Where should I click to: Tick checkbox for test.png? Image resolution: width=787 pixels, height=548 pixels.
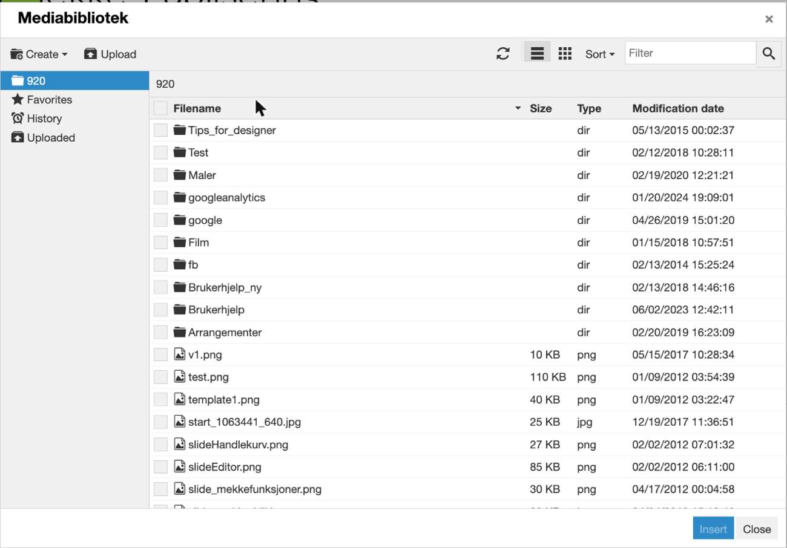(160, 377)
